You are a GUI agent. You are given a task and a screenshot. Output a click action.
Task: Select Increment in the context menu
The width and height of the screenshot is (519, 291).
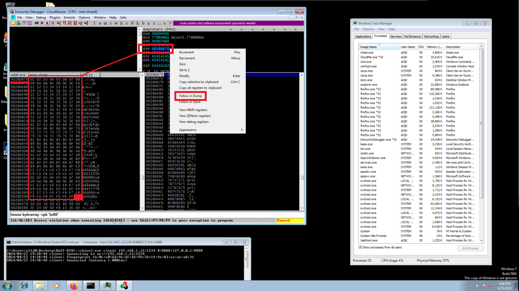point(187,52)
